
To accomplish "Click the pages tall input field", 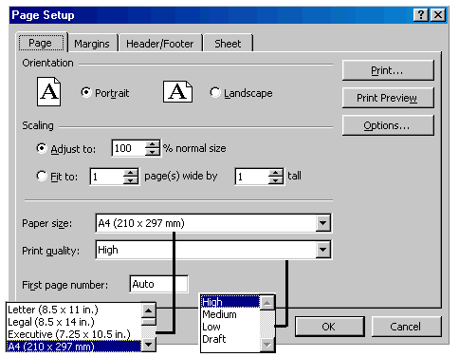I will coord(252,177).
